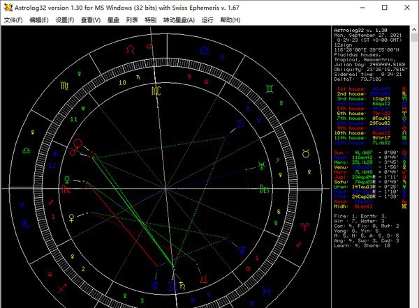The height and width of the screenshot is (308, 419).
Task: Click the Astrolog32 title bar app icon
Action: coord(8,6)
